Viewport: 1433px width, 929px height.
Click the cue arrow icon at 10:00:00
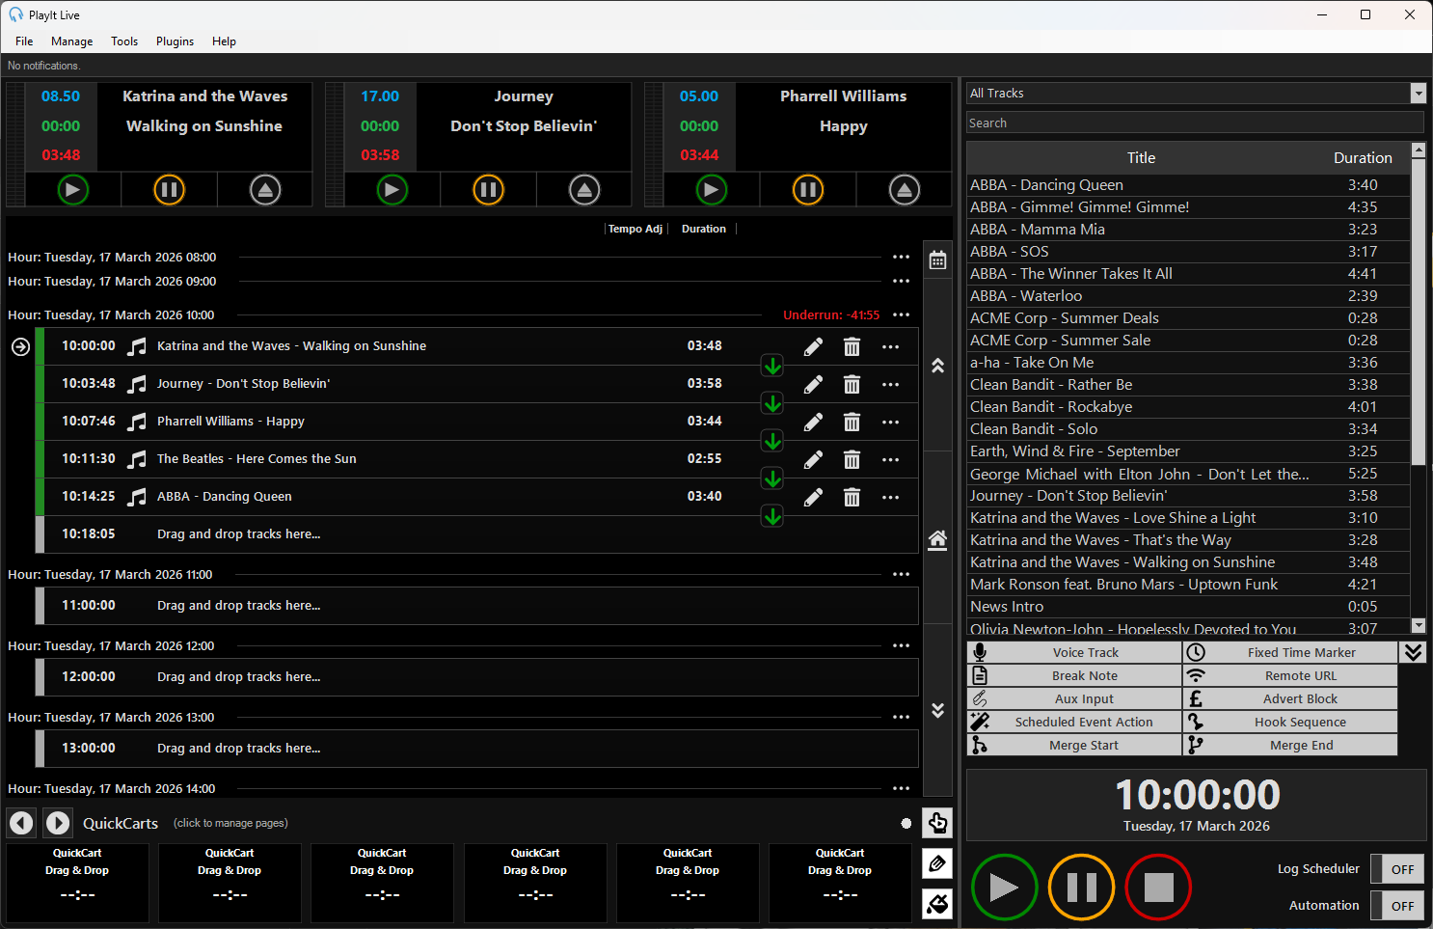click(20, 347)
